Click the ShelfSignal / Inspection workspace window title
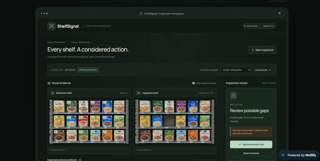This screenshot has width=320, height=161. [x=164, y=13]
